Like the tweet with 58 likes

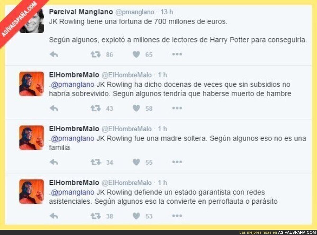(136, 108)
